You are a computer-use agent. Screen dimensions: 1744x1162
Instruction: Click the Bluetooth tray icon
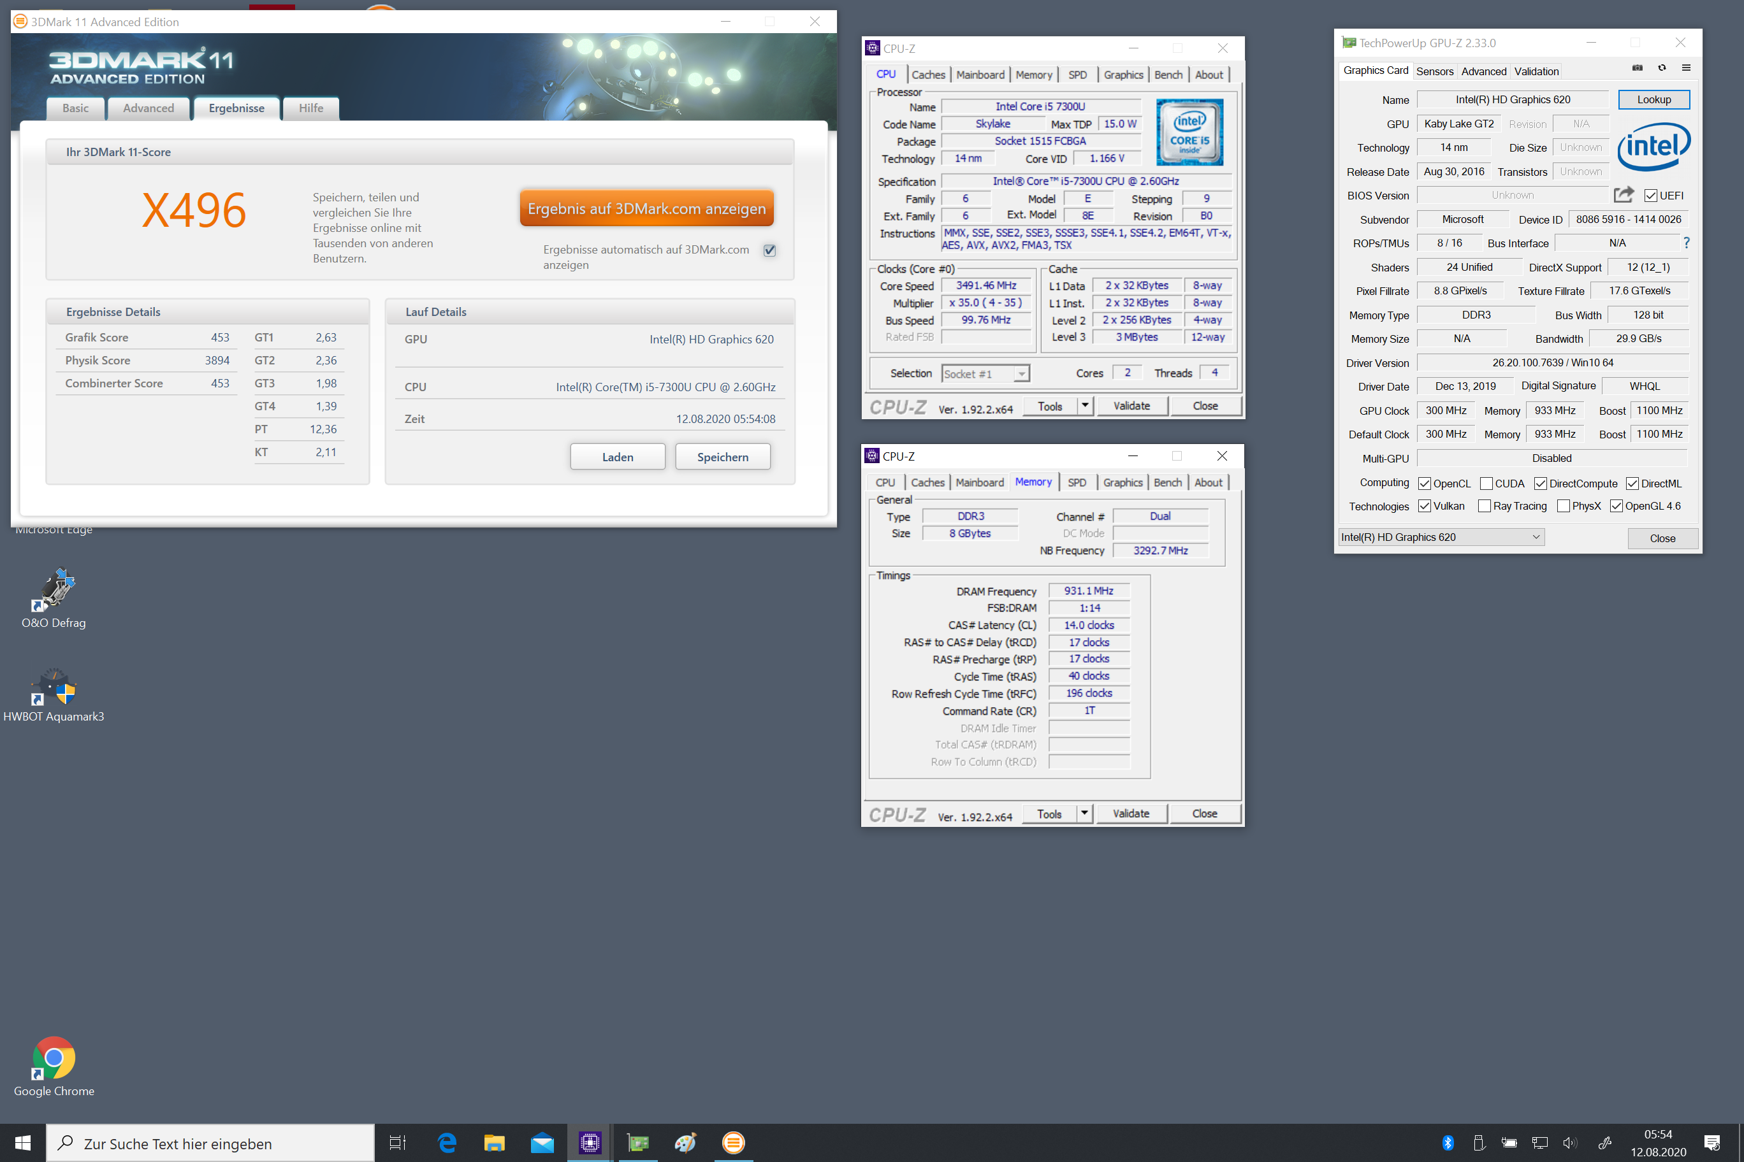[x=1448, y=1143]
